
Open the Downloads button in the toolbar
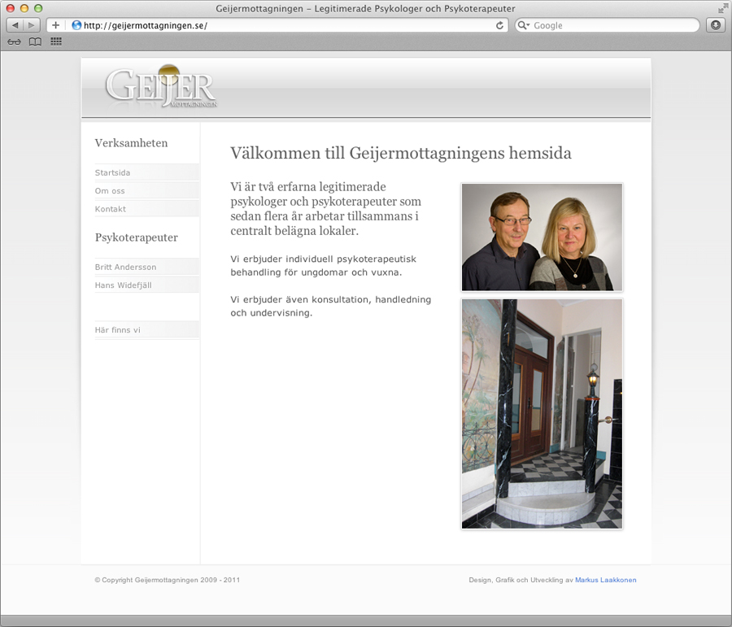pyautogui.click(x=716, y=25)
